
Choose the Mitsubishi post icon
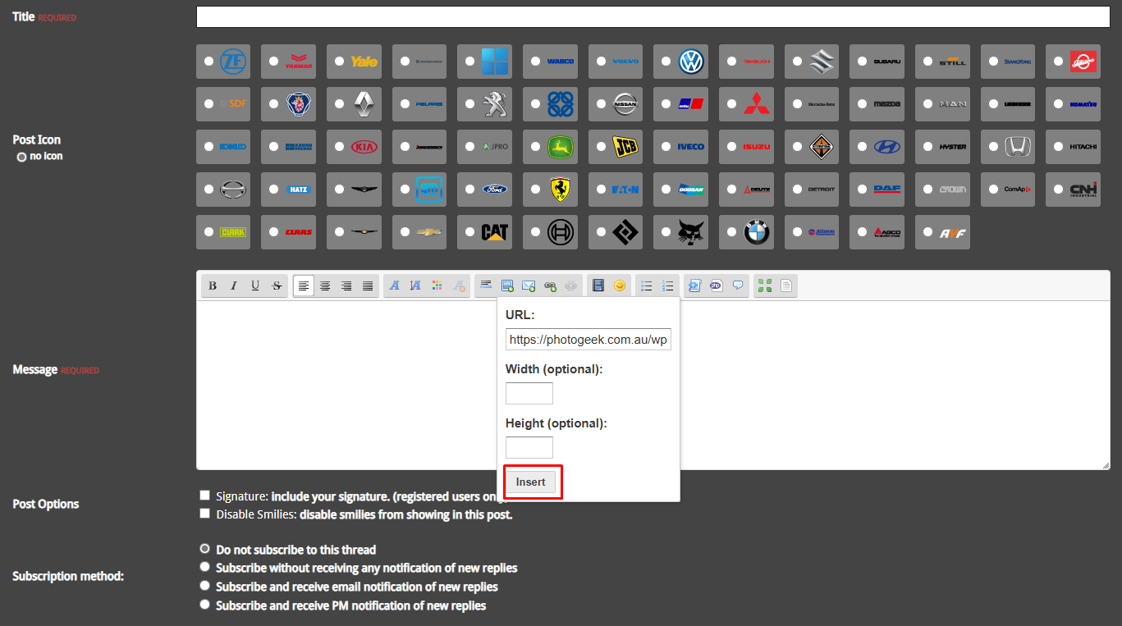732,104
